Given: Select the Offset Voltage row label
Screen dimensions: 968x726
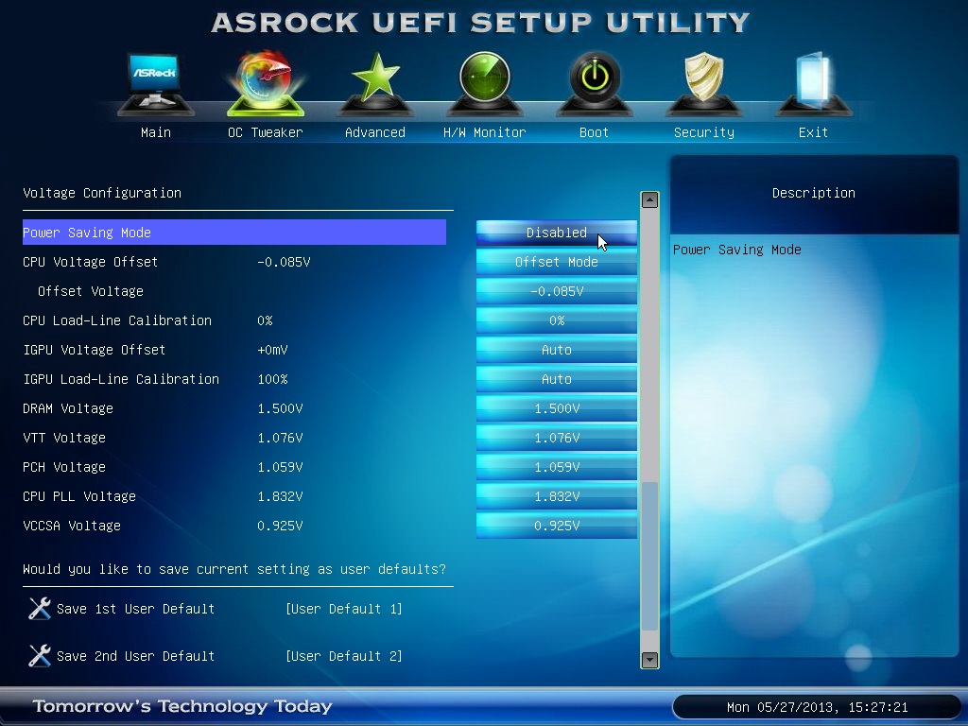Looking at the screenshot, I should [x=91, y=291].
